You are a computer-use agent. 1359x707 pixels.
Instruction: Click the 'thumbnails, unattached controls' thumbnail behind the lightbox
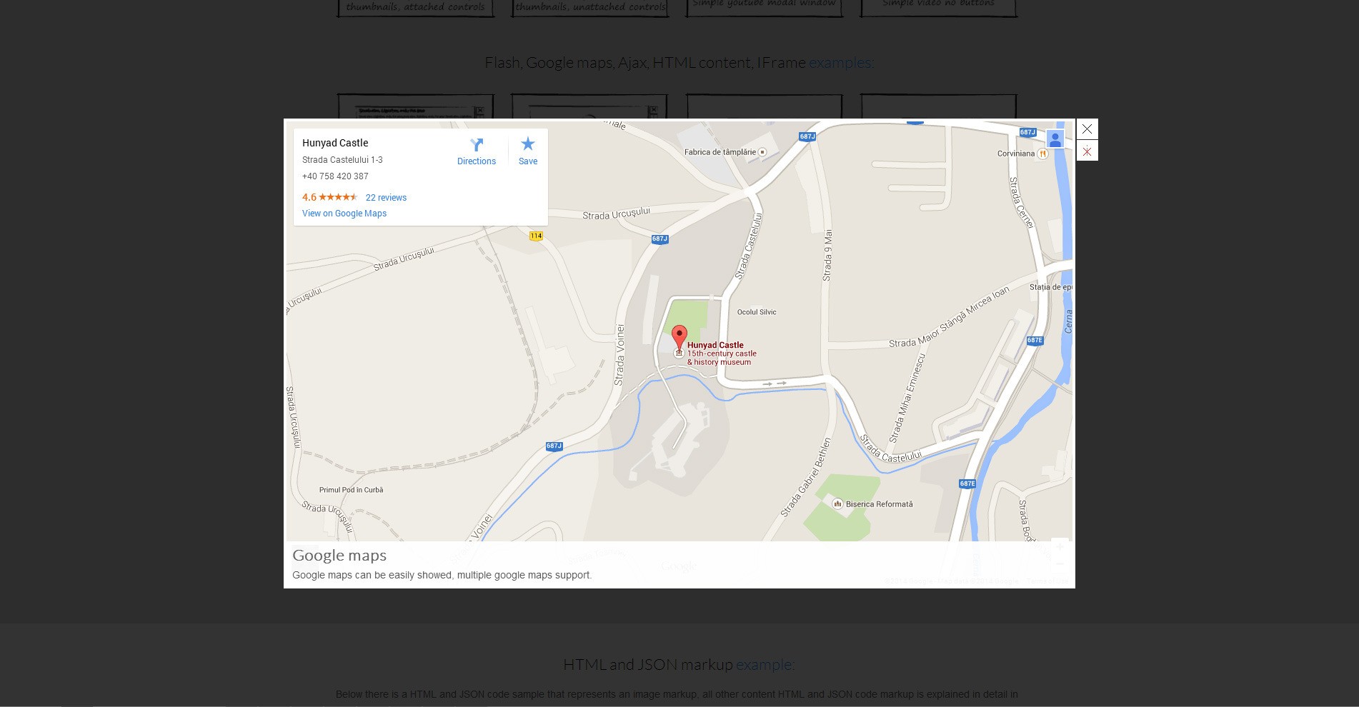pyautogui.click(x=590, y=9)
